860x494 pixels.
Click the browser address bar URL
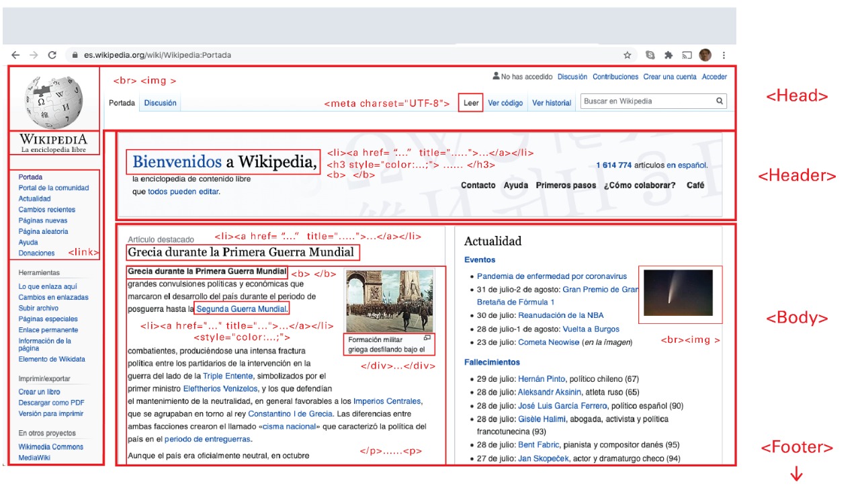click(x=158, y=55)
